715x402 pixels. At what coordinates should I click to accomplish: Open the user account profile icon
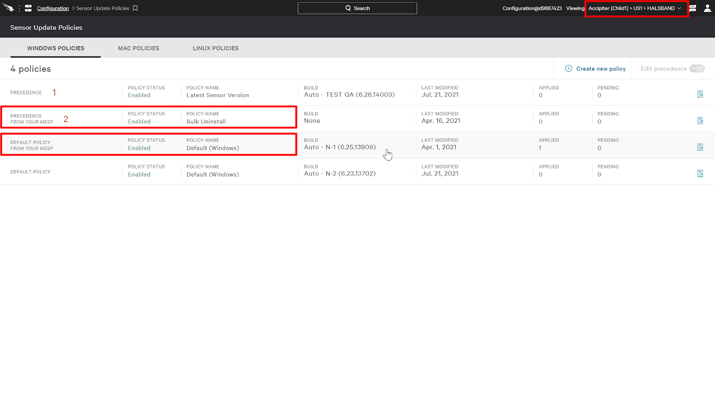tap(707, 8)
